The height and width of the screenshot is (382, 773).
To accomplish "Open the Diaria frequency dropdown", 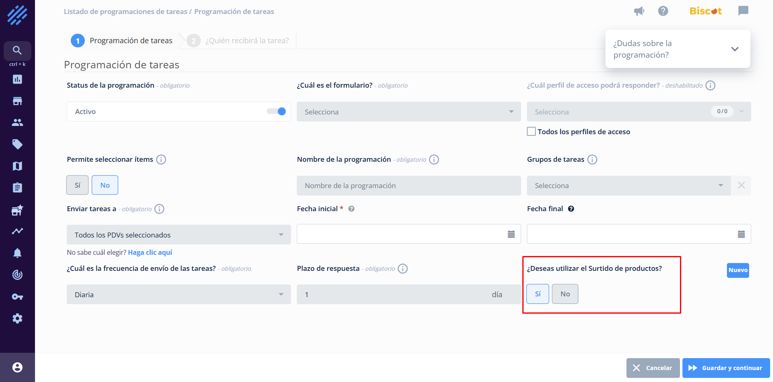I will (x=179, y=294).
